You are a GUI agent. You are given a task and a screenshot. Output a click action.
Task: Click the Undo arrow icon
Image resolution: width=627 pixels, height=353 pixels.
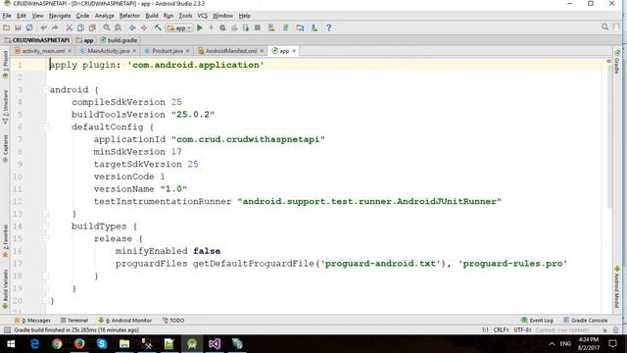pyautogui.click(x=43, y=27)
